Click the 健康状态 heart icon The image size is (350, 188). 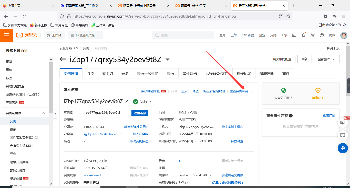(x=318, y=91)
